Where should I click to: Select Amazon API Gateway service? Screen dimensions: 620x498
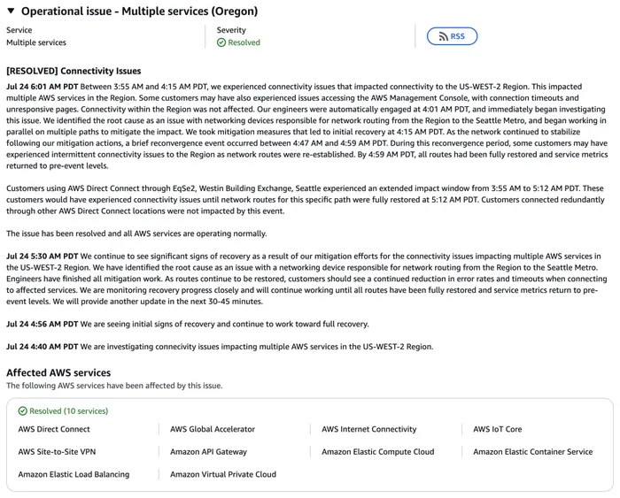tap(208, 451)
